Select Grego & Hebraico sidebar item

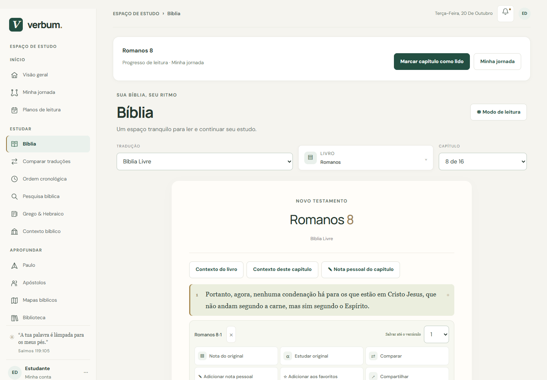tap(48, 214)
